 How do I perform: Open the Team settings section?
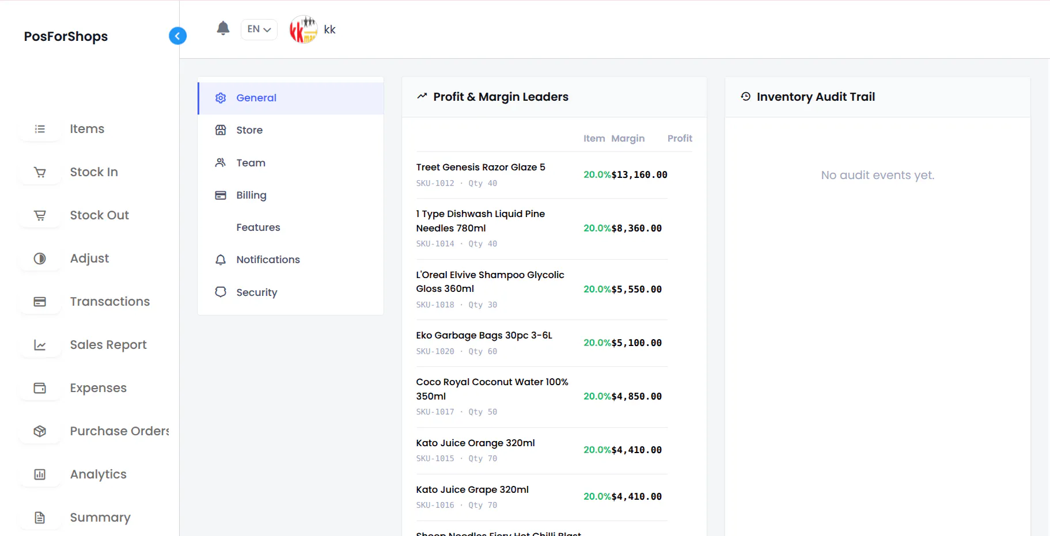point(291,163)
